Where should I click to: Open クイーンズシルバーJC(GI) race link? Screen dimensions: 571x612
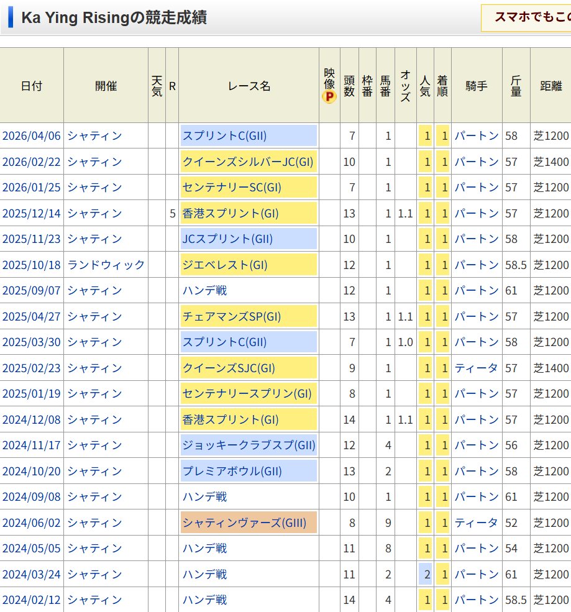tap(248, 162)
